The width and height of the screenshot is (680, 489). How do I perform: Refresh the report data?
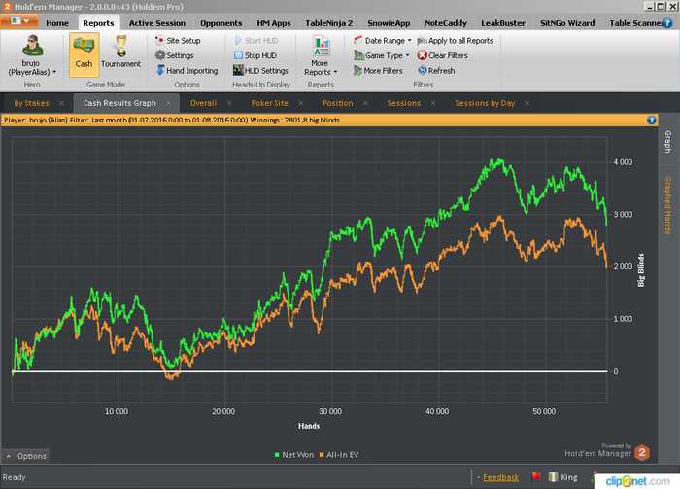coord(440,71)
